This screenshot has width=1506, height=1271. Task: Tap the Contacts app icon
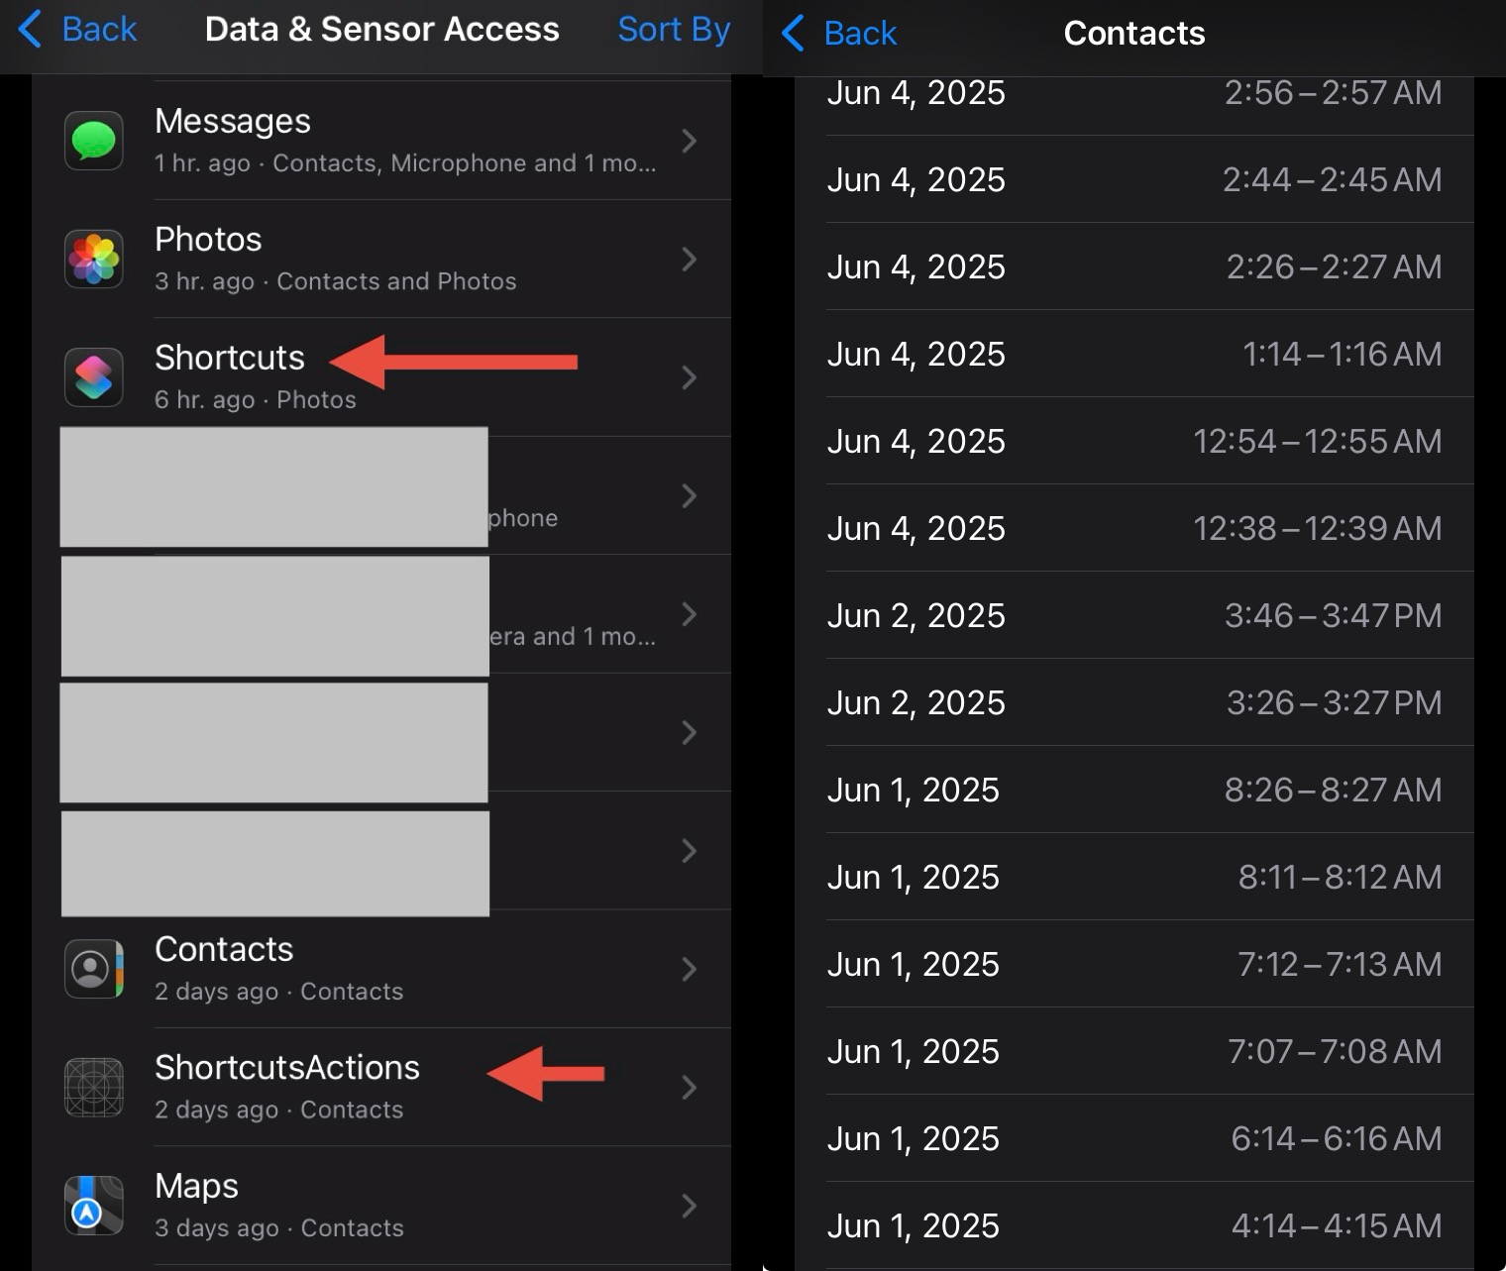[94, 969]
